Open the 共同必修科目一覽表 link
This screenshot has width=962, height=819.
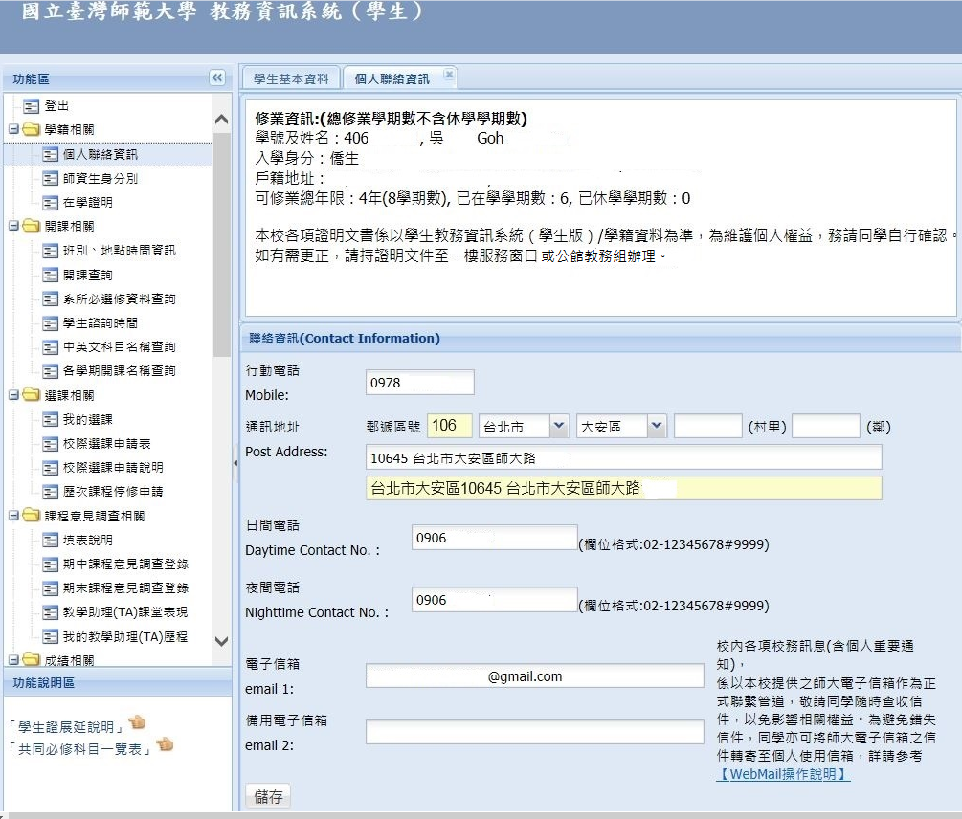click(x=80, y=749)
